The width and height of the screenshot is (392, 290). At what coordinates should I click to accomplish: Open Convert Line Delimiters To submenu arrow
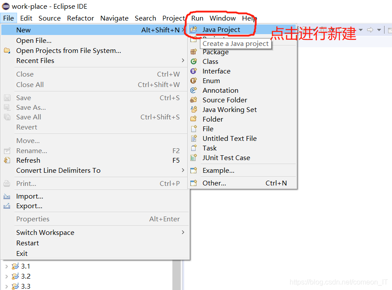183,170
